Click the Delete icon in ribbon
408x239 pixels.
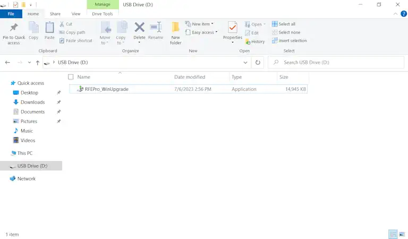pyautogui.click(x=139, y=28)
